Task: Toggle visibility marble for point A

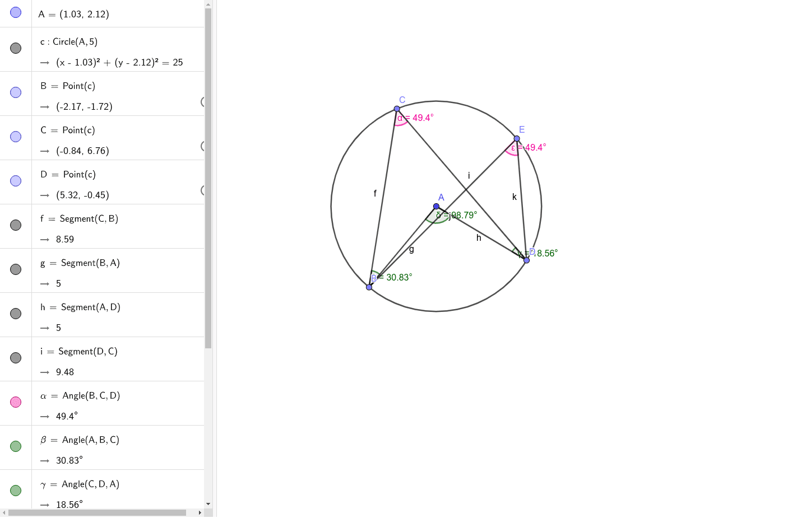Action: point(15,12)
